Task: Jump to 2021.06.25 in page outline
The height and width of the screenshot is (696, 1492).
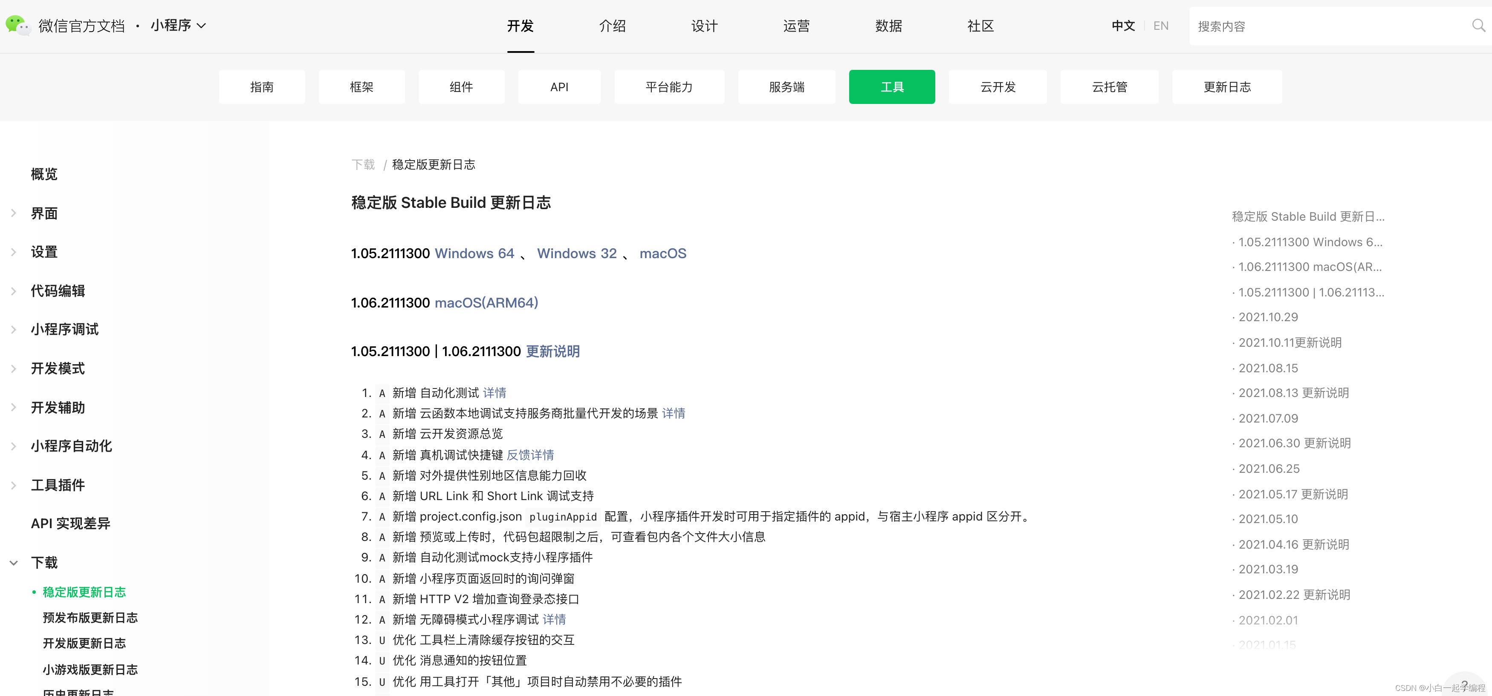Action: point(1269,469)
